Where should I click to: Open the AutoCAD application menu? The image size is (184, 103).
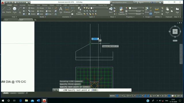coord(3,3)
